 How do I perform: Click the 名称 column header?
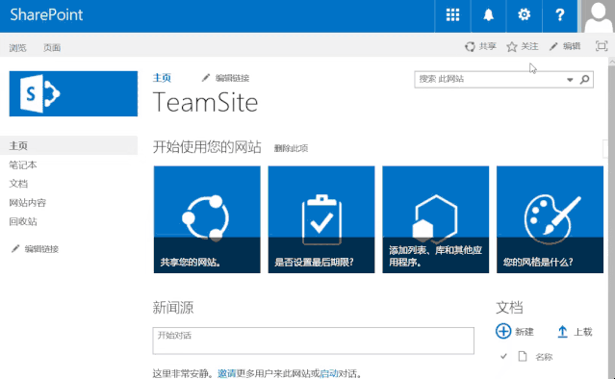(x=544, y=357)
